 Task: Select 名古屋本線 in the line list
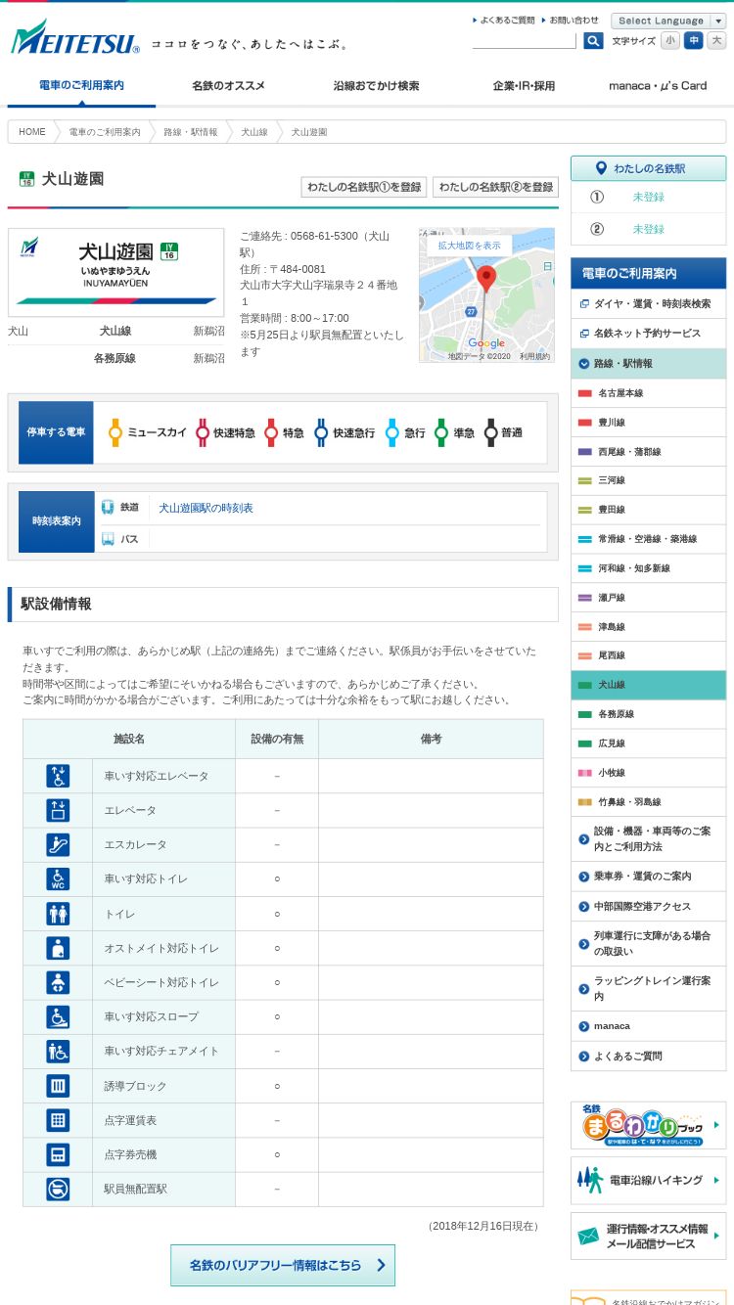649,393
